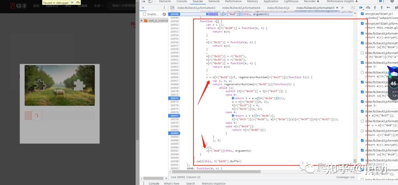Open the drawer Console tab
398x185 pixels.
tap(154, 183)
